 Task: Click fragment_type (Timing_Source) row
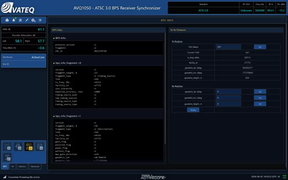[x=85, y=76]
